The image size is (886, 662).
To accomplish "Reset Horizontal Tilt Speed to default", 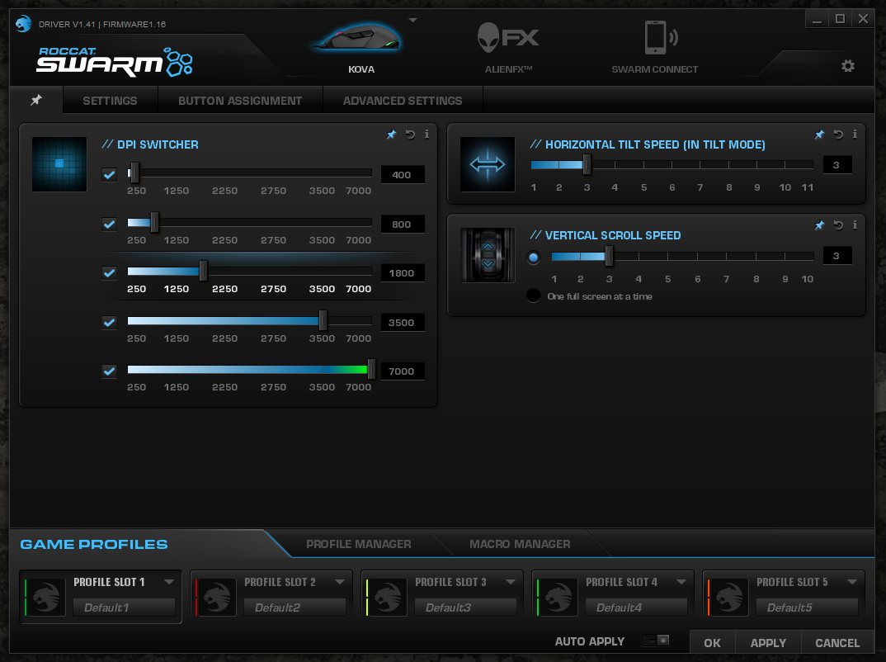I will pyautogui.click(x=838, y=135).
